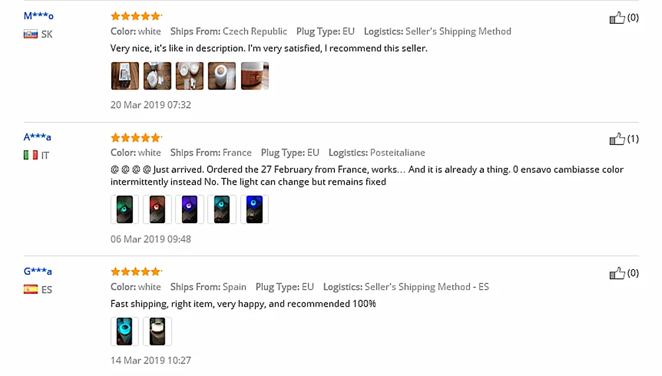
Task: Click the five-star rating on M***o's review
Action: [x=136, y=16]
